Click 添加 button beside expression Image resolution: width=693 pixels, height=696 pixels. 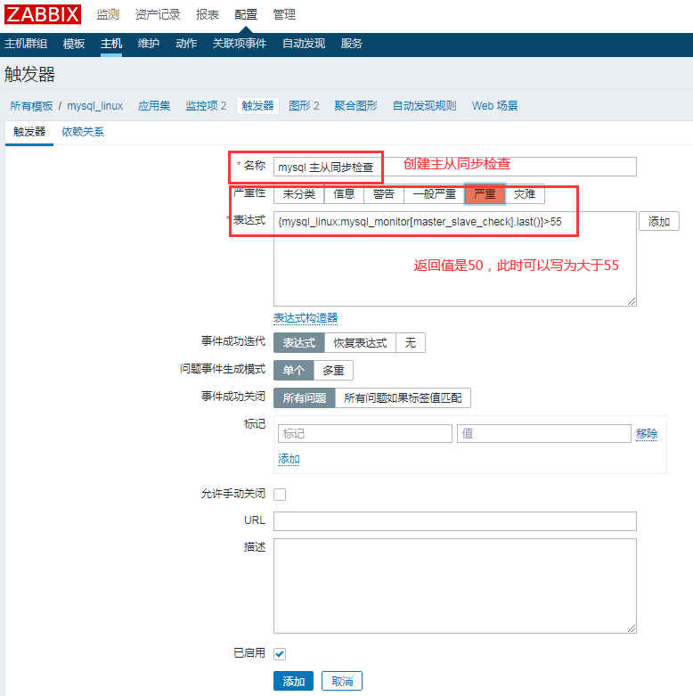659,222
